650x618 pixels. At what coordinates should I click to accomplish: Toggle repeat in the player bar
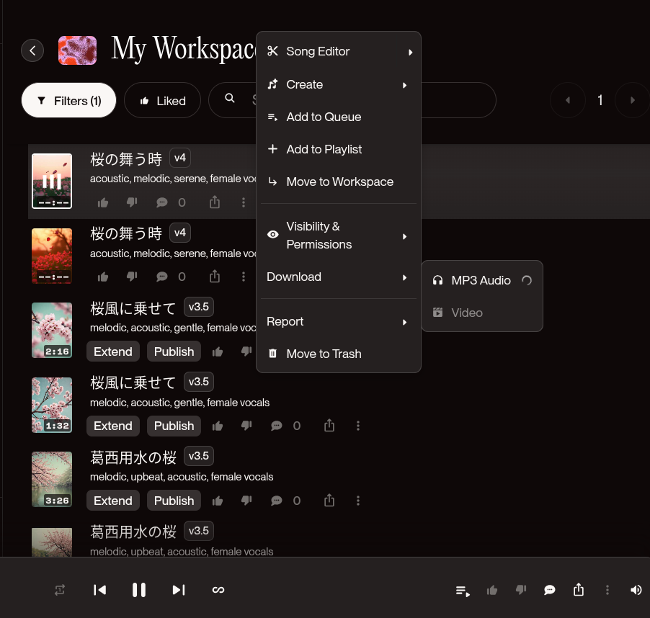[60, 590]
